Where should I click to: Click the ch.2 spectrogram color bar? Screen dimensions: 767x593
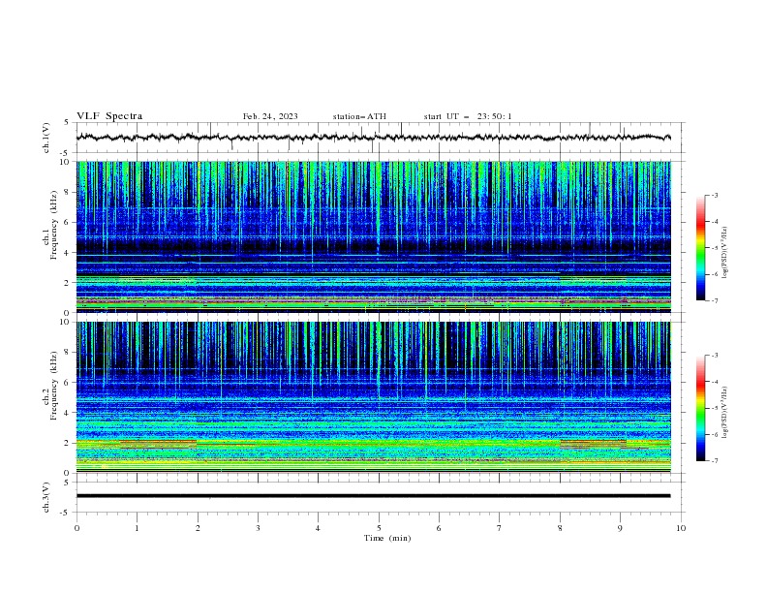pos(701,408)
